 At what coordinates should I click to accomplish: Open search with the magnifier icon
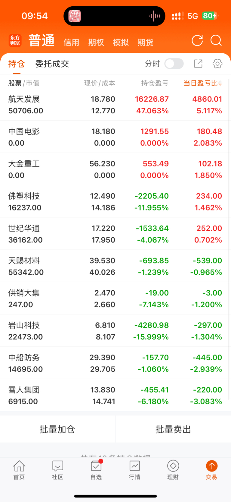tap(216, 40)
